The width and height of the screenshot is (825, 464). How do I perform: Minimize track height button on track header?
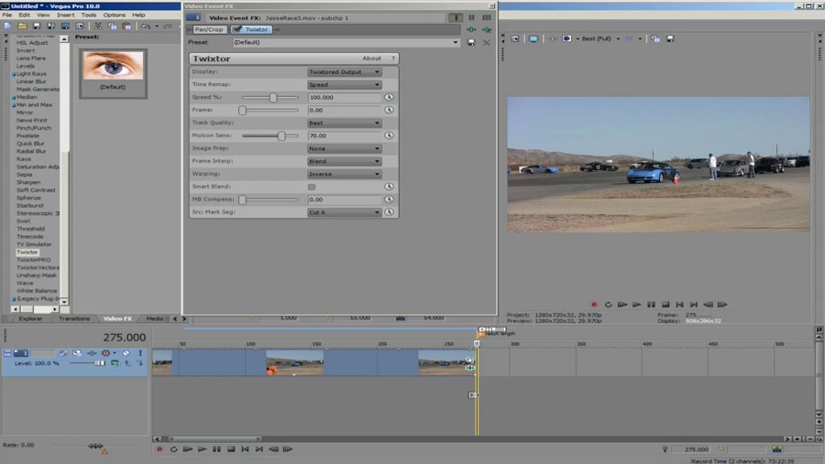[x=7, y=353]
